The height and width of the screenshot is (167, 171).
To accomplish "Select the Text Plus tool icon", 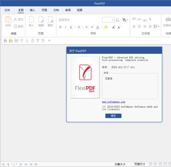I will pyautogui.click(x=43, y=41).
